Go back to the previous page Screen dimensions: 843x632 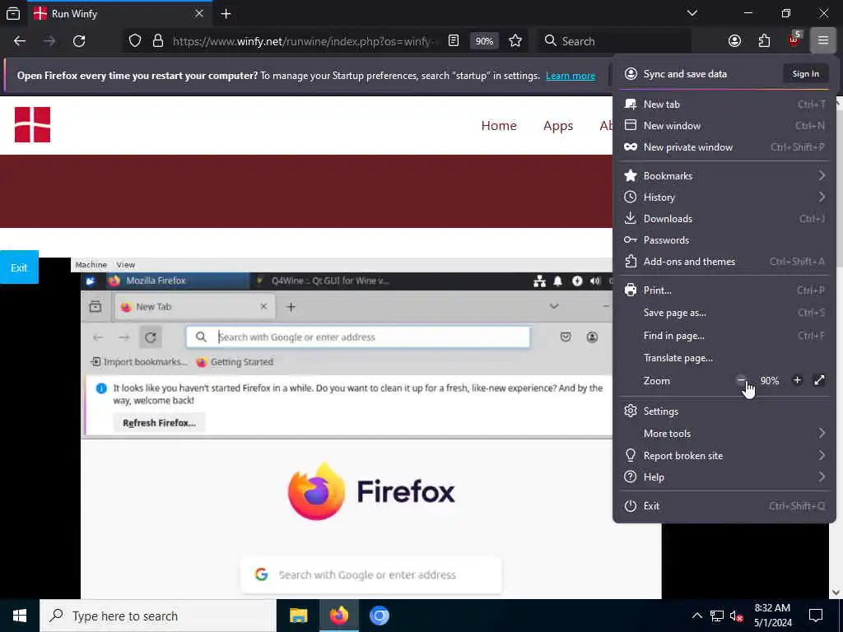point(20,41)
